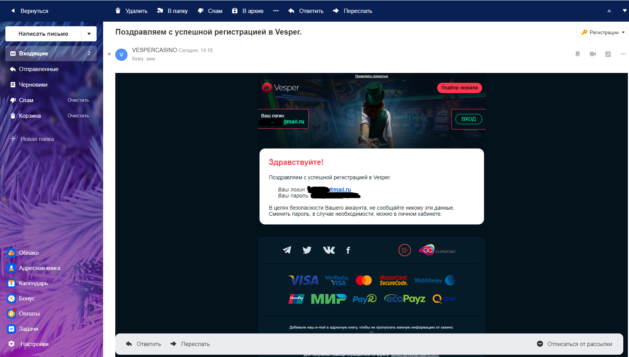The height and width of the screenshot is (357, 629).
Task: Click Переслать in the bottom bar
Action: click(190, 344)
